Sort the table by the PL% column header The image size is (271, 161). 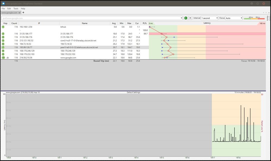click(x=144, y=23)
